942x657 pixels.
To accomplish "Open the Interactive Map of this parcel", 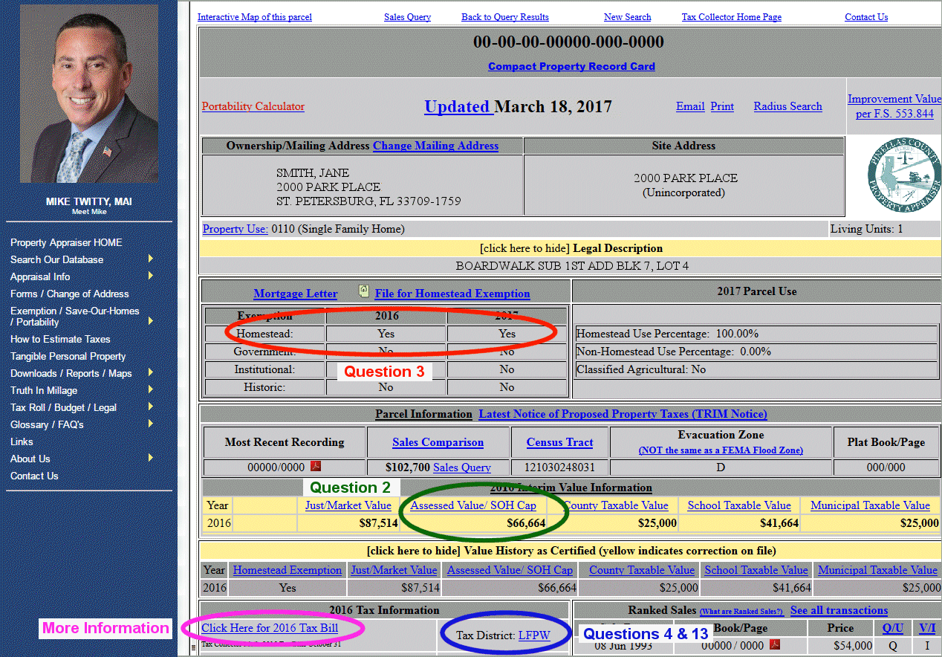I will pyautogui.click(x=254, y=16).
